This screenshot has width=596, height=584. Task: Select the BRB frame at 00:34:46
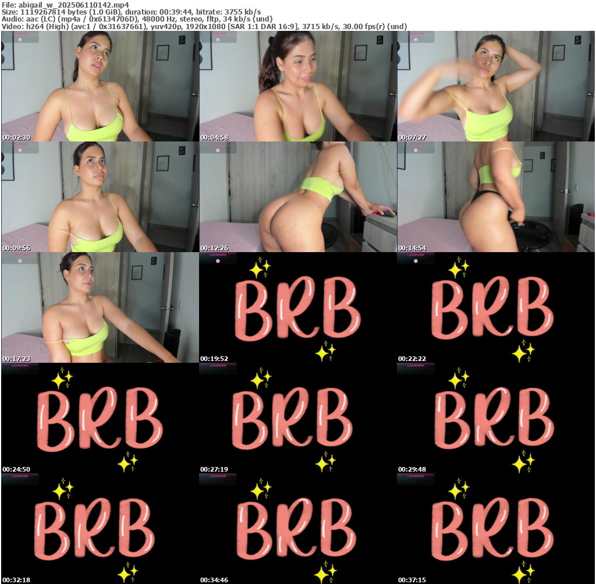tap(298, 529)
